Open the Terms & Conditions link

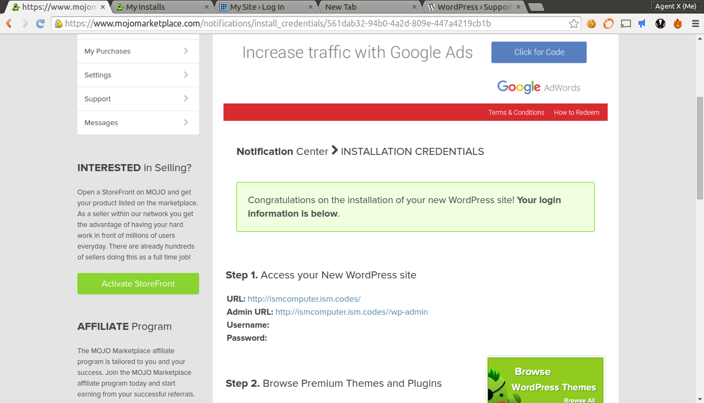(x=516, y=113)
